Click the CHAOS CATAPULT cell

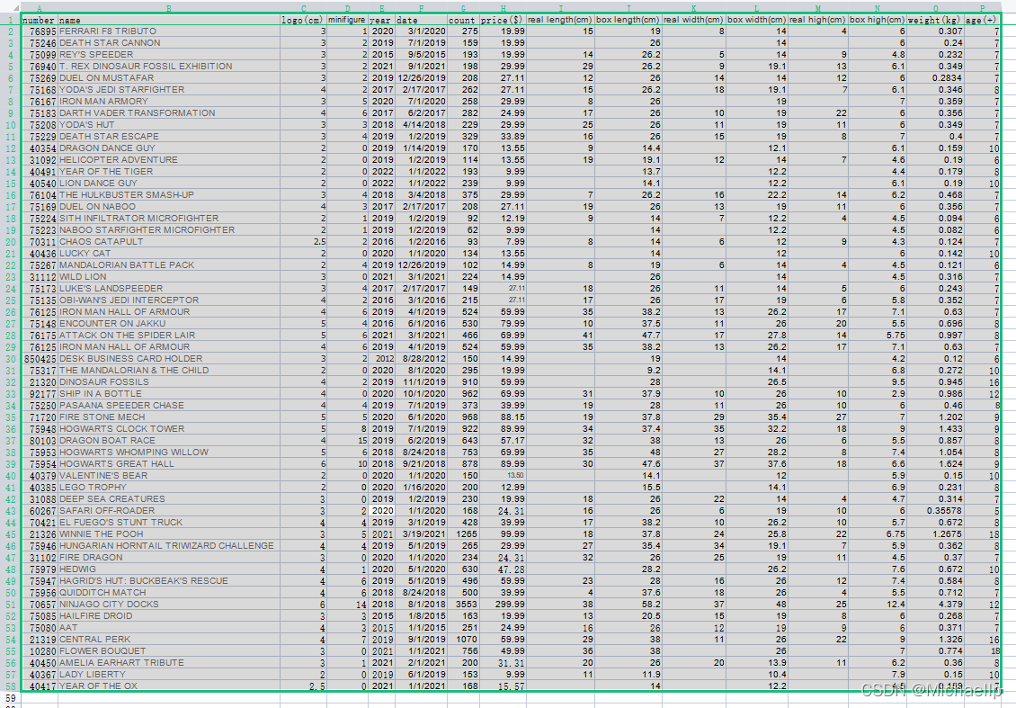[168, 241]
